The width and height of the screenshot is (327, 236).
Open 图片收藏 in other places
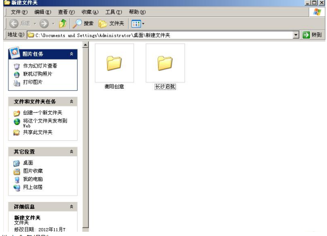click(33, 171)
